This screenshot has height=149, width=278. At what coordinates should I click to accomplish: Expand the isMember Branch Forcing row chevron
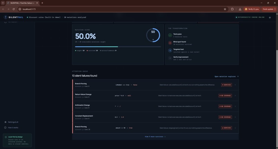point(235,85)
